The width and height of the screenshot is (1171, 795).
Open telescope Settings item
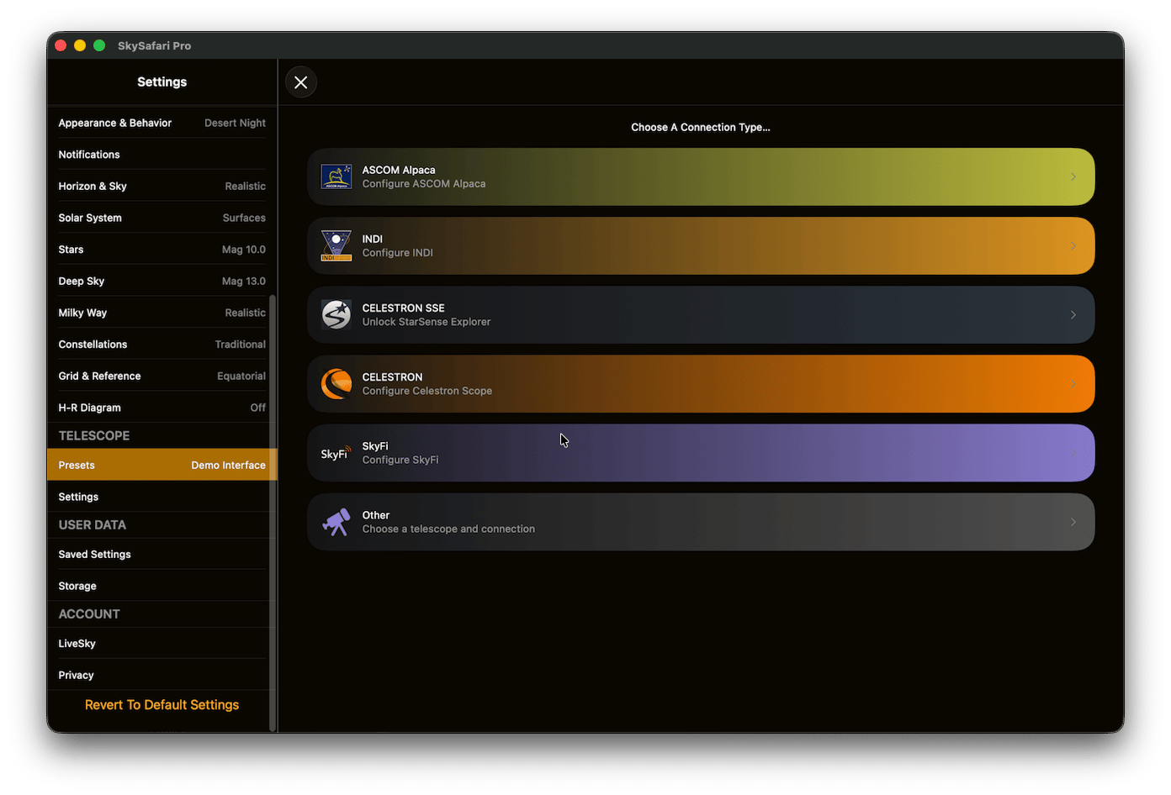click(162, 497)
